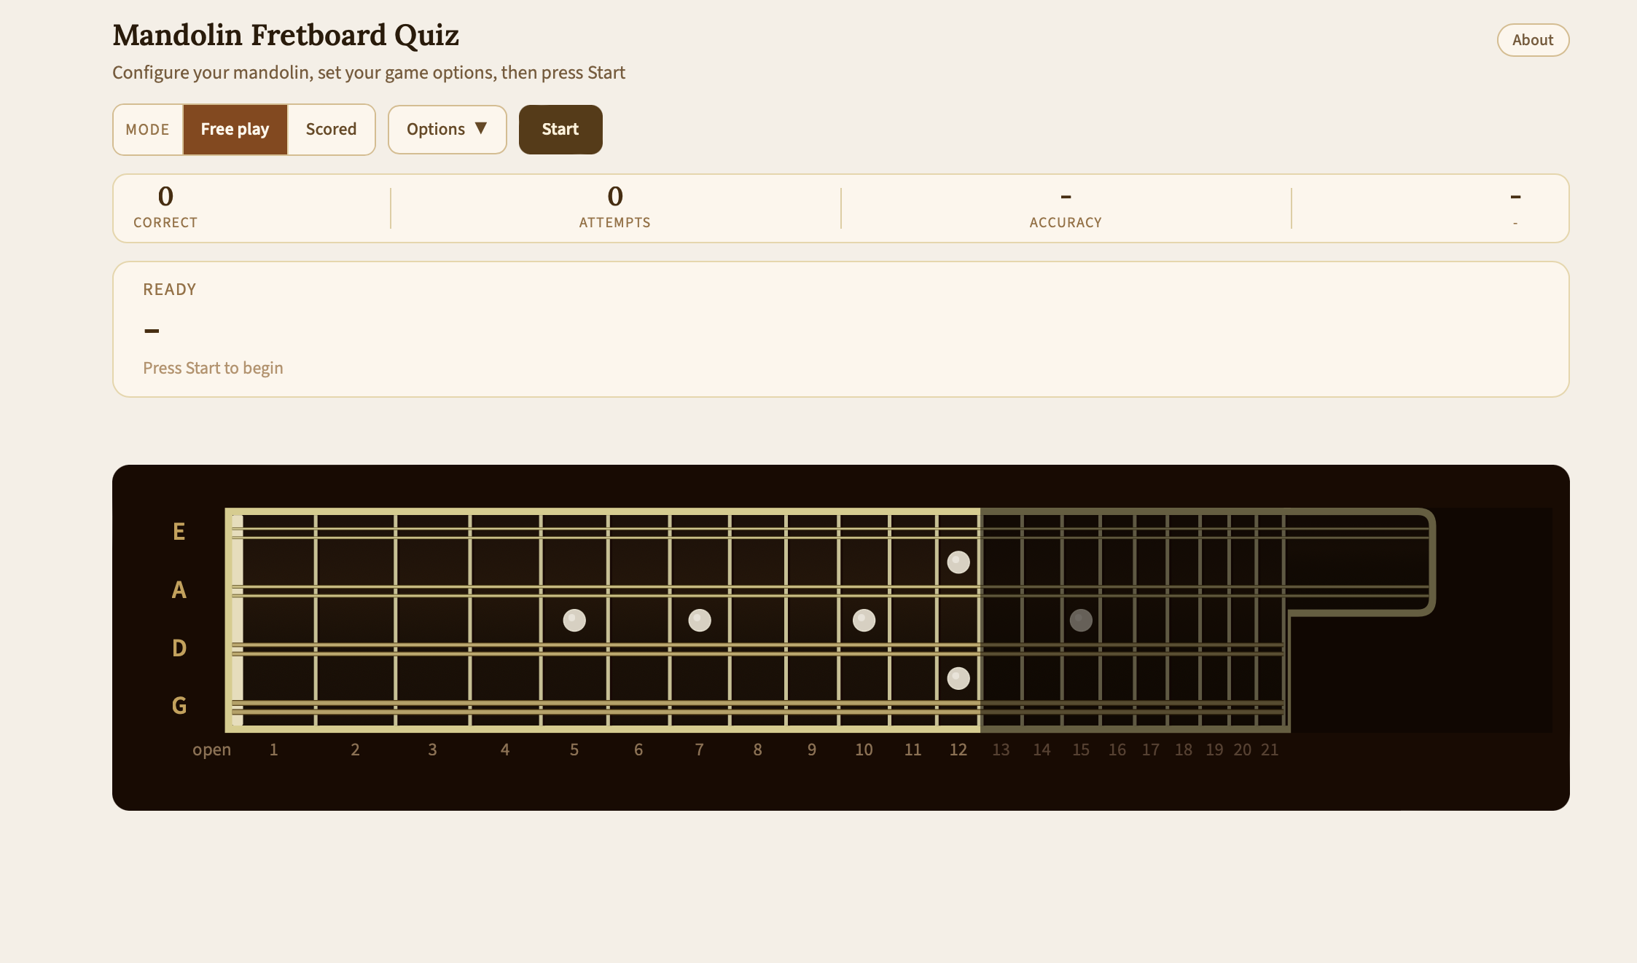Switch to Scored mode
This screenshot has width=1637, height=963.
click(x=331, y=129)
